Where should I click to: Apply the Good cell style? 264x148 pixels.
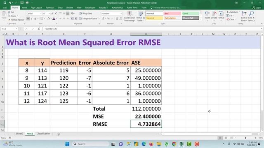click(x=191, y=14)
